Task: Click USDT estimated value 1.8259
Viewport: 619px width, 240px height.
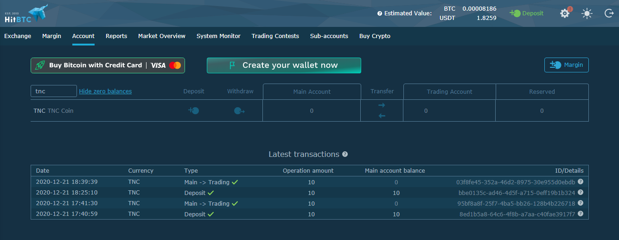Action: tap(486, 18)
